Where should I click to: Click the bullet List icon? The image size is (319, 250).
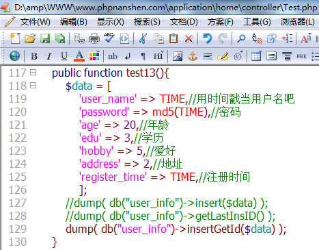[x=315, y=56]
